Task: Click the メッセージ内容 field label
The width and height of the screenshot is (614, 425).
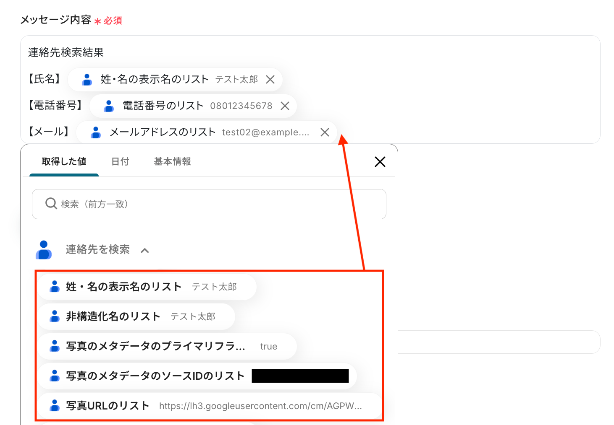Action: tap(56, 20)
